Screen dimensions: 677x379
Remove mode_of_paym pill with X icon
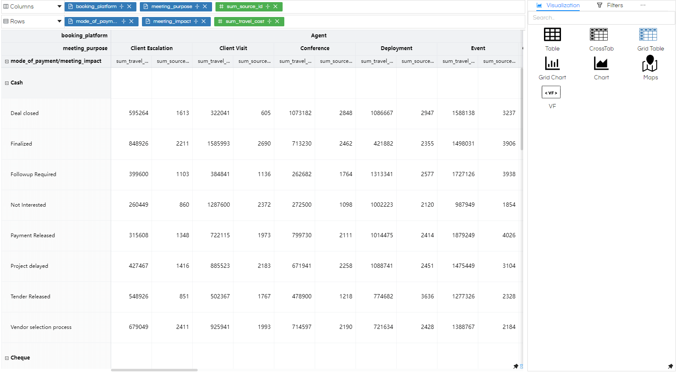131,21
